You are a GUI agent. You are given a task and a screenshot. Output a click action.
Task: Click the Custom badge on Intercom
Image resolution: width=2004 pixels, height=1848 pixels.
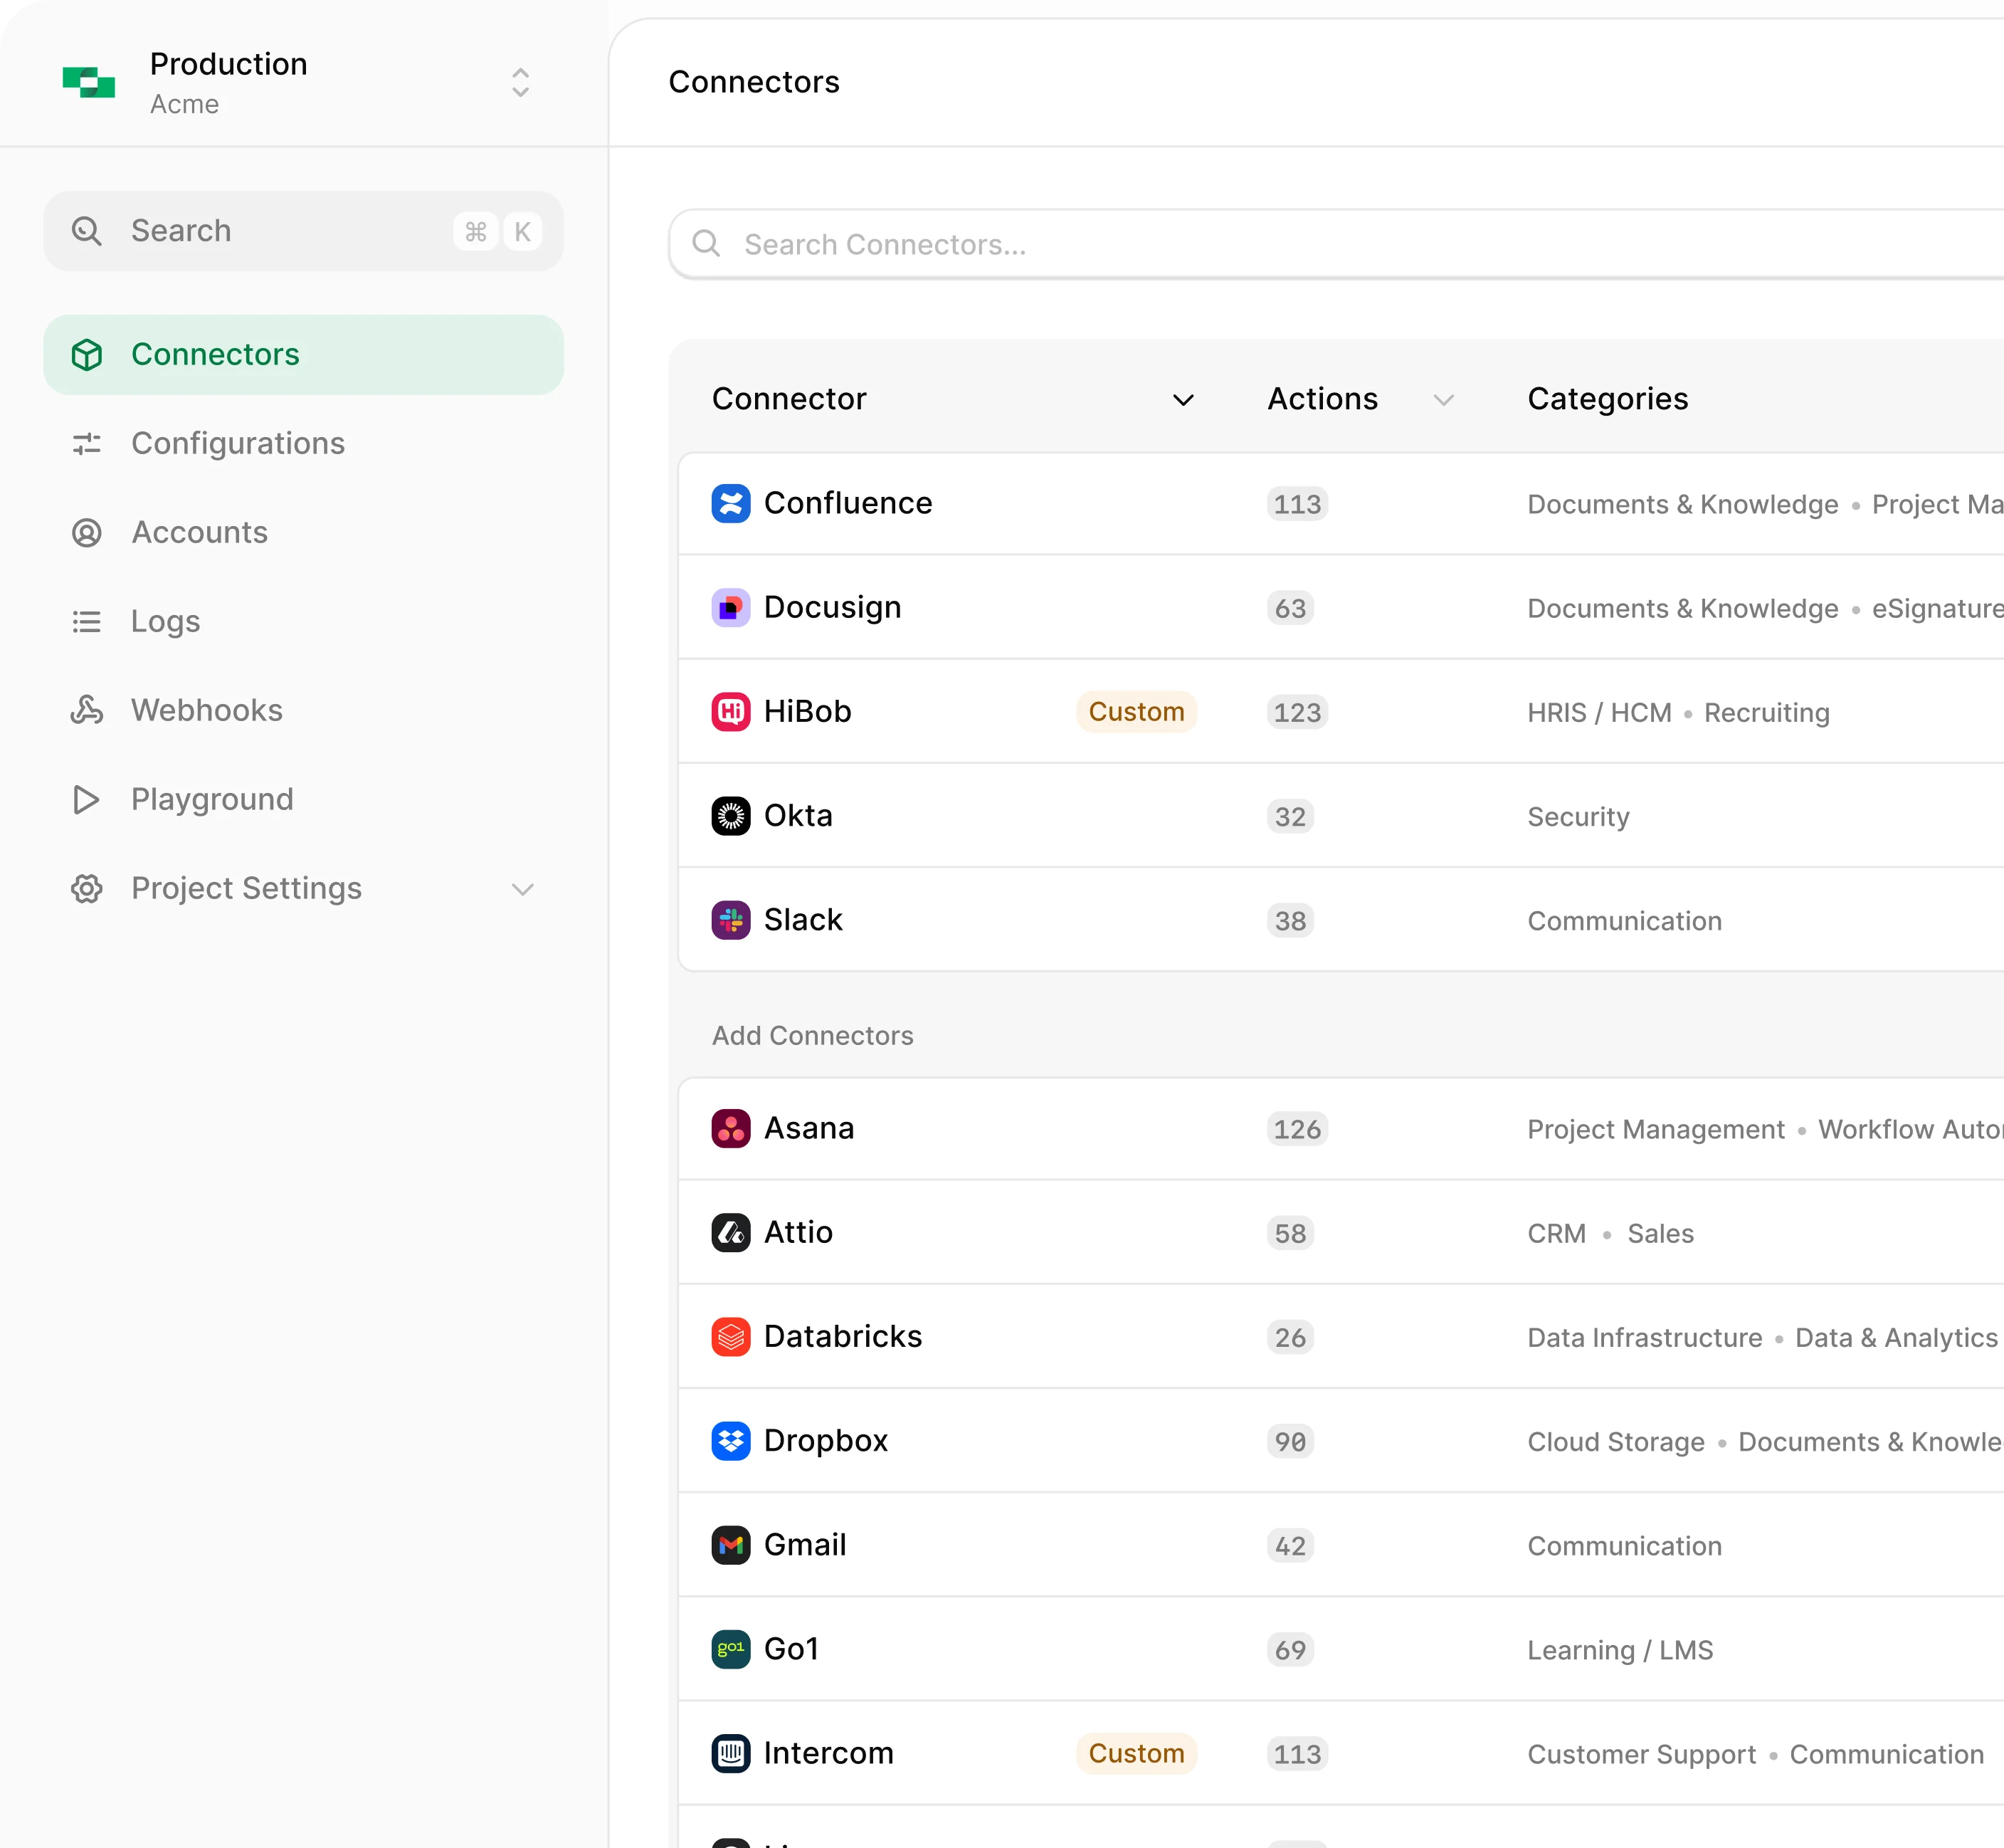click(x=1137, y=1753)
